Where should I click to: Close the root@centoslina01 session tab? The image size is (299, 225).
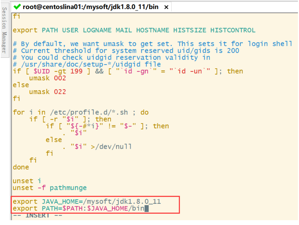coord(166,7)
